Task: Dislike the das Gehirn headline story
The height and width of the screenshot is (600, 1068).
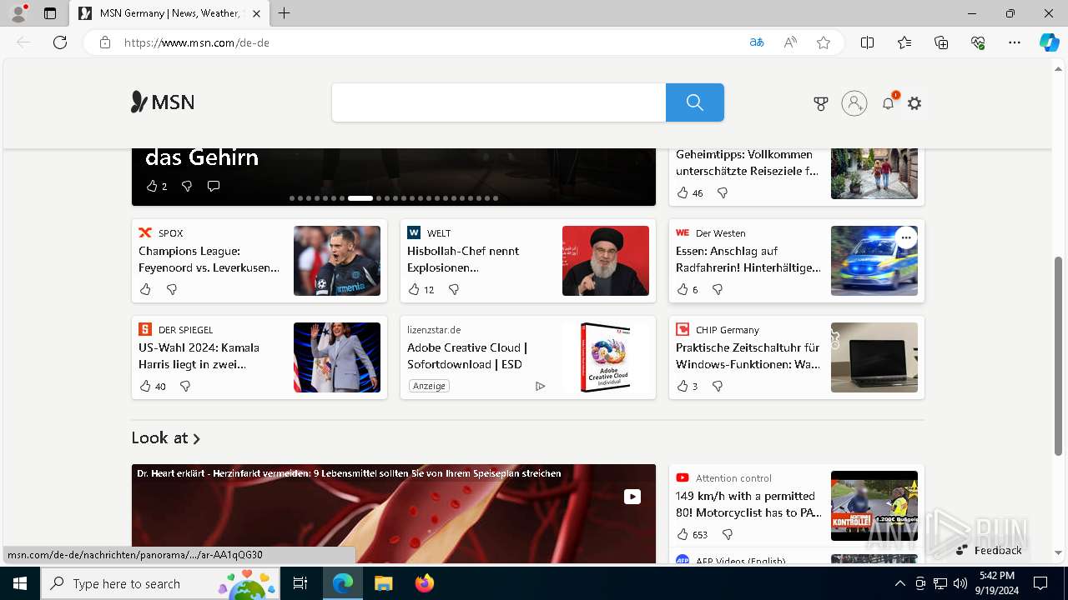Action: 187,186
